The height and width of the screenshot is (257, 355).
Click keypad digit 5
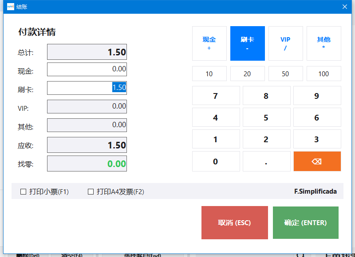(267, 117)
